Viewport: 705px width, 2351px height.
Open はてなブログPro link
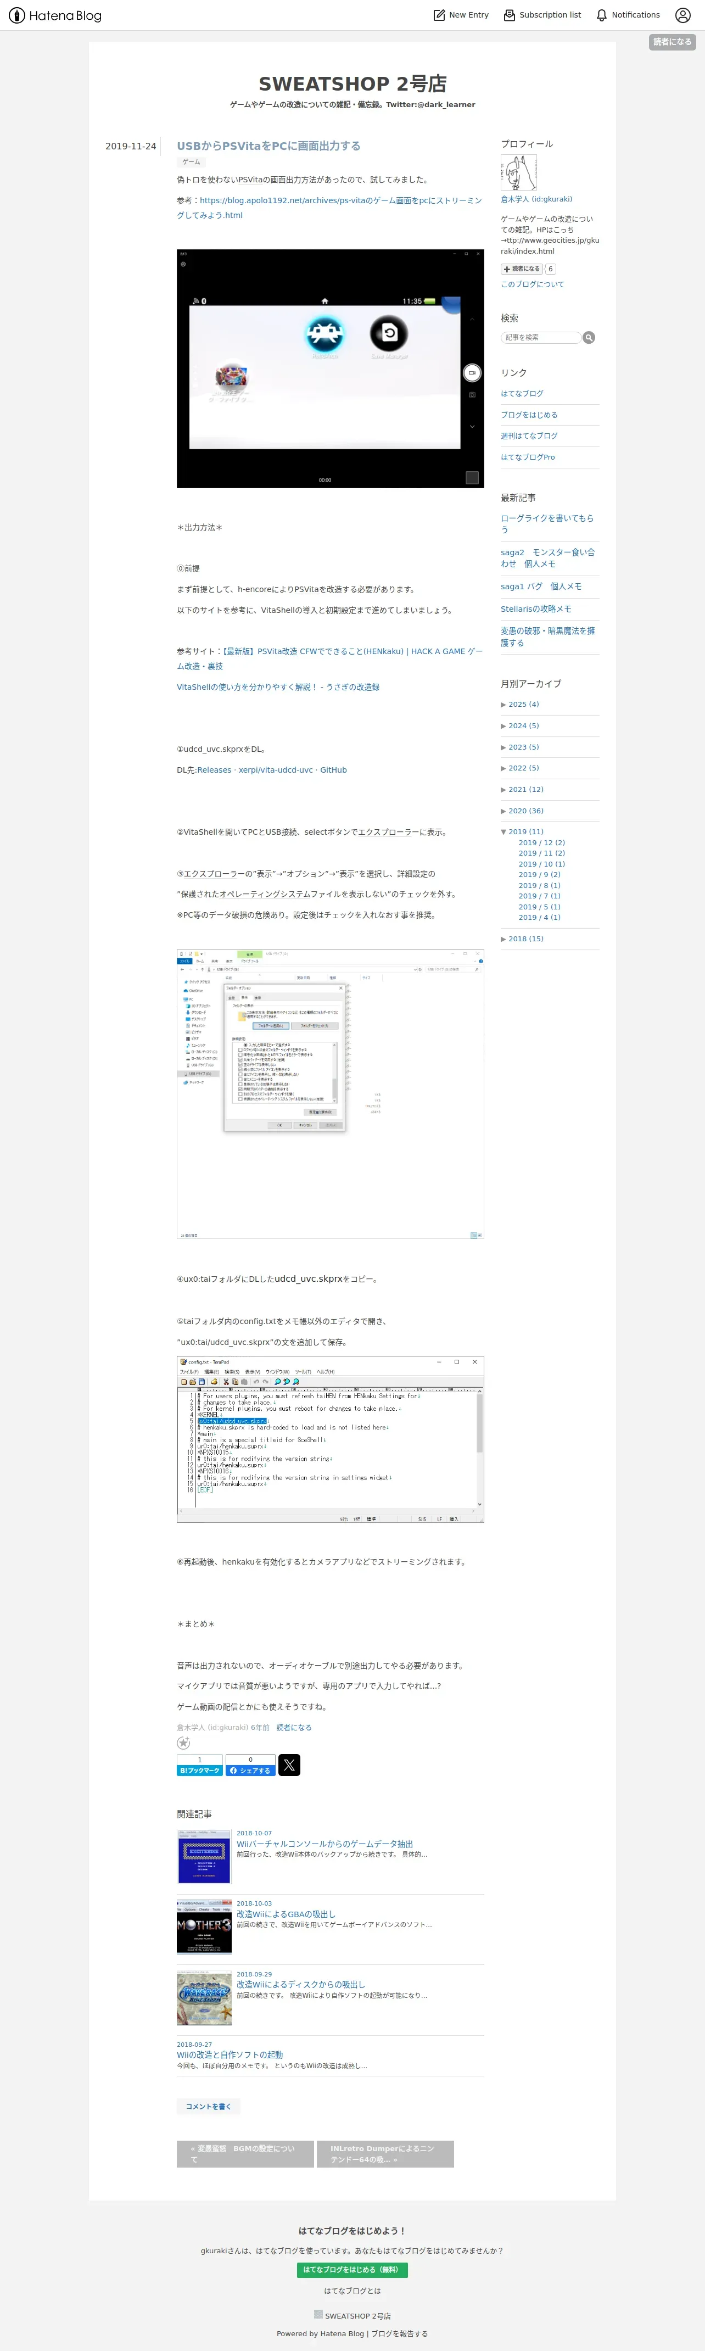(527, 457)
